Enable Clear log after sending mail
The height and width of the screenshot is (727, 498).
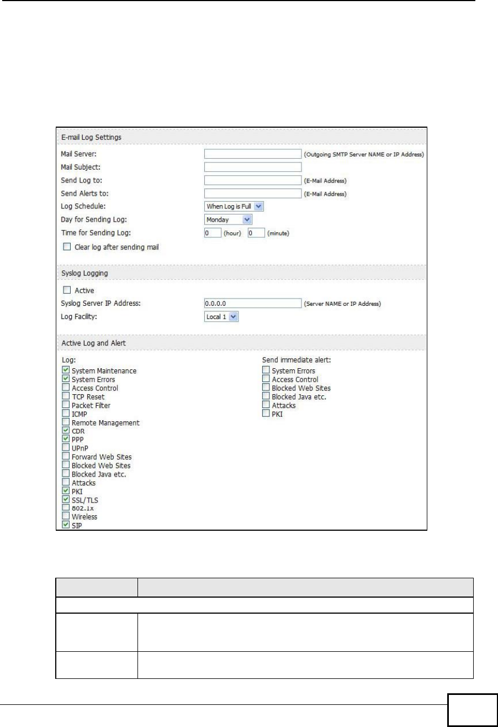coord(68,247)
